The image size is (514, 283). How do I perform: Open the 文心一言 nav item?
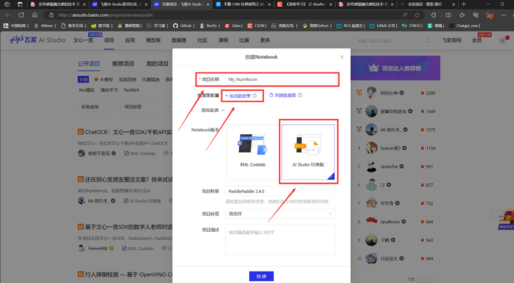[x=83, y=40]
